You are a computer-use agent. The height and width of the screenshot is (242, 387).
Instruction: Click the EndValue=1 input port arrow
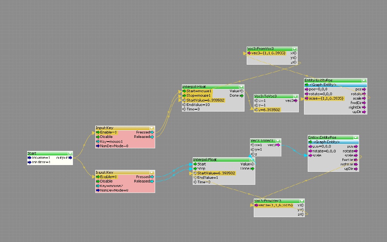195,178
